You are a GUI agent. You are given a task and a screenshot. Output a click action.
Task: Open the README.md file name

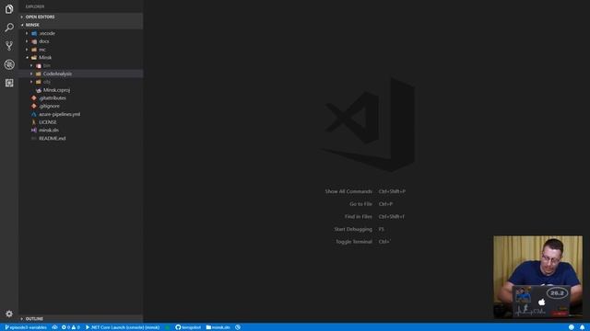point(53,139)
